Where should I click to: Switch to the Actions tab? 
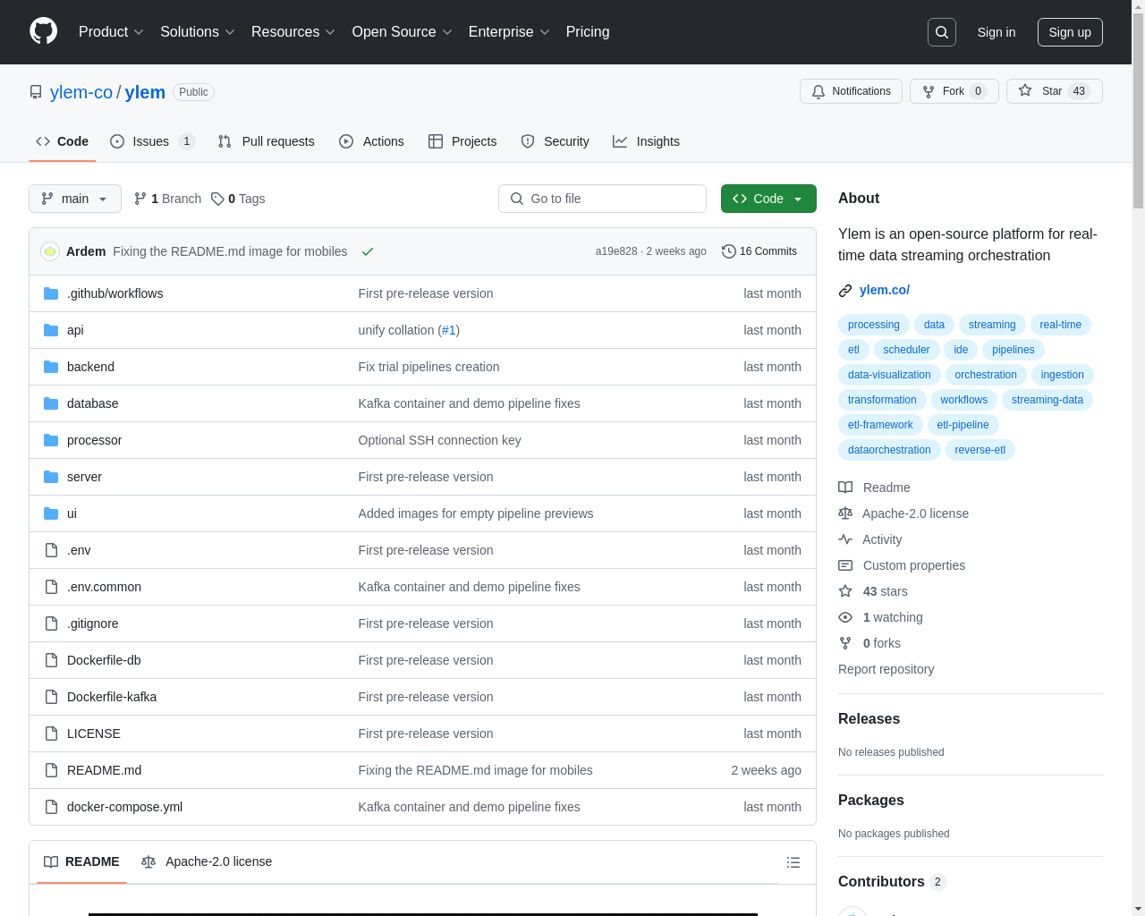(371, 141)
